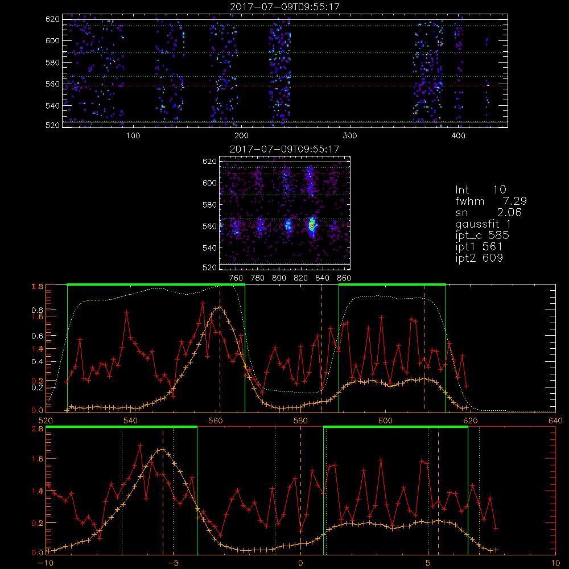Viewport: 569px width, 569px height.
Task: Select the 'fwhm 7.29' readout line
Action: pyautogui.click(x=491, y=201)
